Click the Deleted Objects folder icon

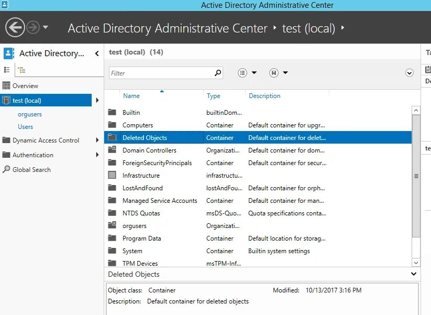click(112, 137)
